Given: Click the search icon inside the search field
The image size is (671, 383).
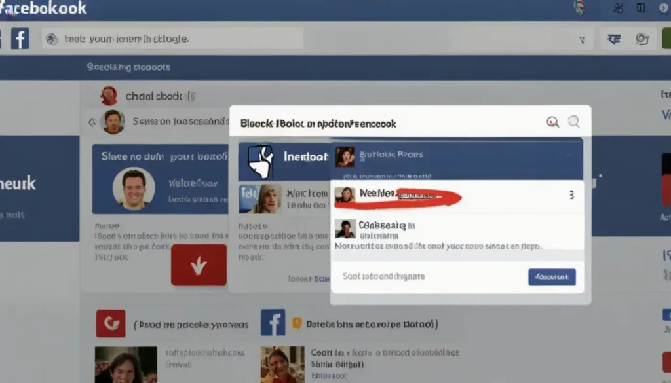Looking at the screenshot, I should [x=52, y=39].
